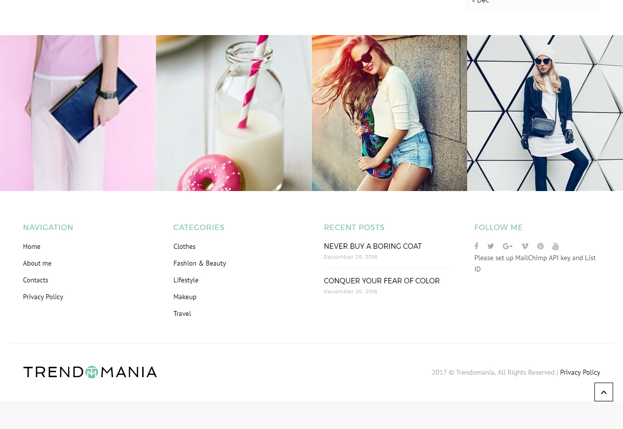Open the Pinterest social icon
The width and height of the screenshot is (623, 429).
click(x=541, y=246)
